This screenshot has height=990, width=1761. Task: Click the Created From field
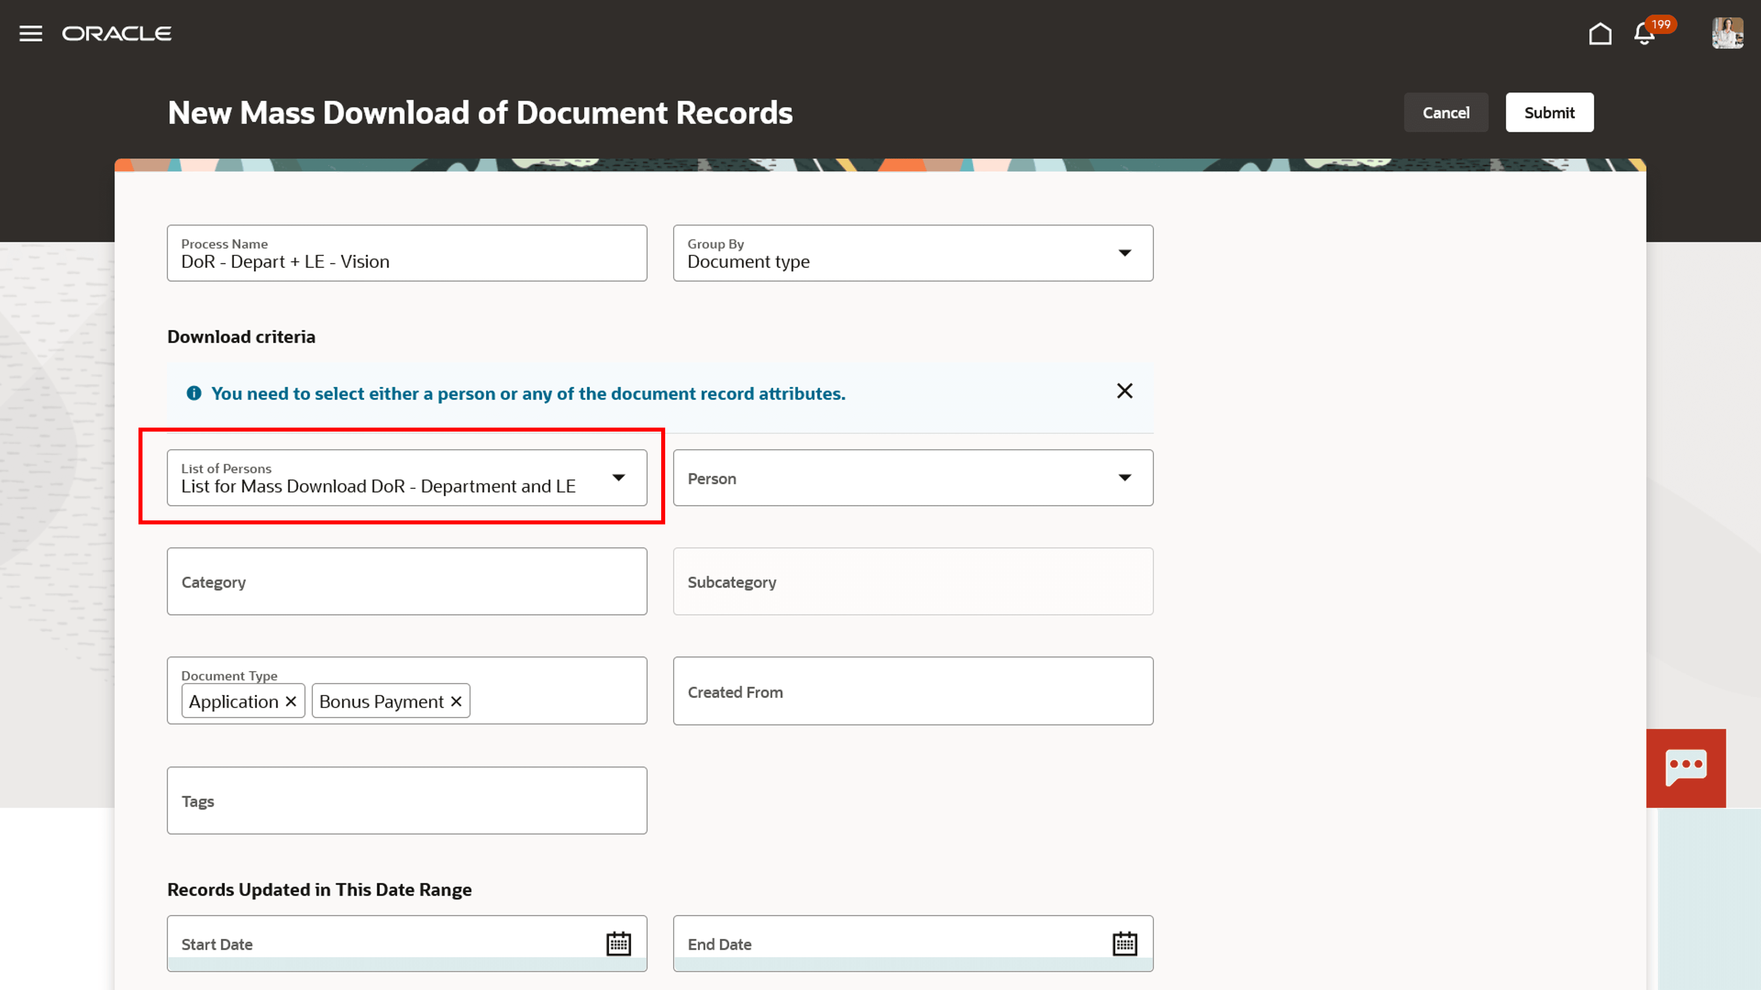[x=913, y=692]
